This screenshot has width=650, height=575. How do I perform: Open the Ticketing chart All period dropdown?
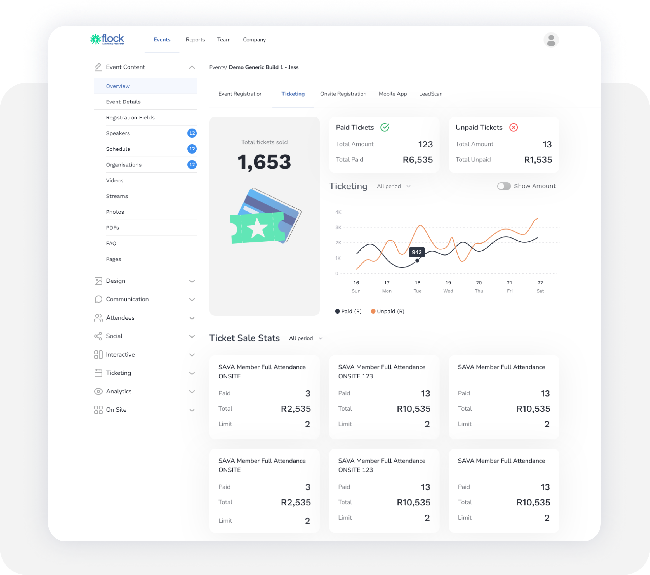[x=393, y=186]
